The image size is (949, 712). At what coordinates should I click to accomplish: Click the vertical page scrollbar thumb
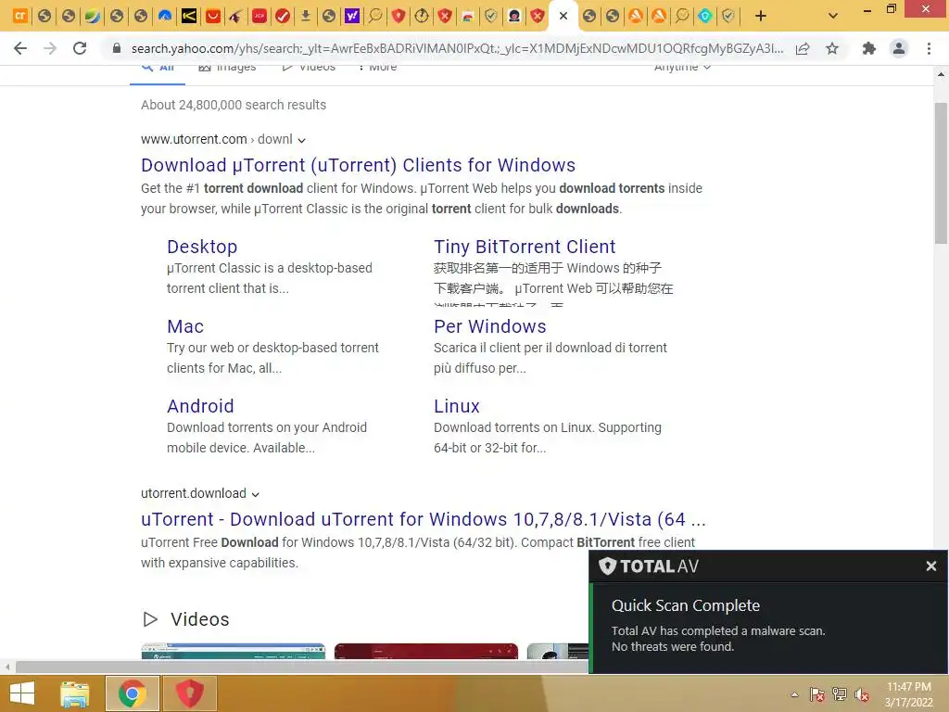point(941,173)
